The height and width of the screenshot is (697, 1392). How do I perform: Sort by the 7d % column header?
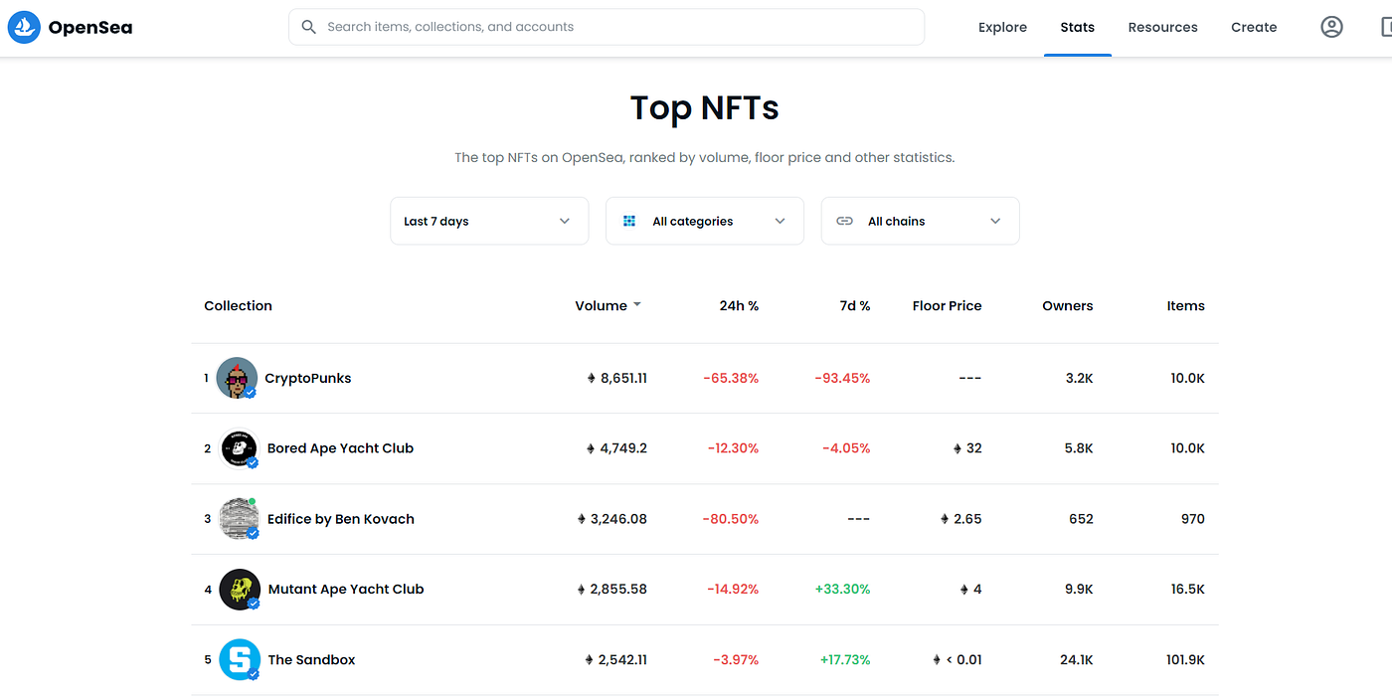(855, 305)
